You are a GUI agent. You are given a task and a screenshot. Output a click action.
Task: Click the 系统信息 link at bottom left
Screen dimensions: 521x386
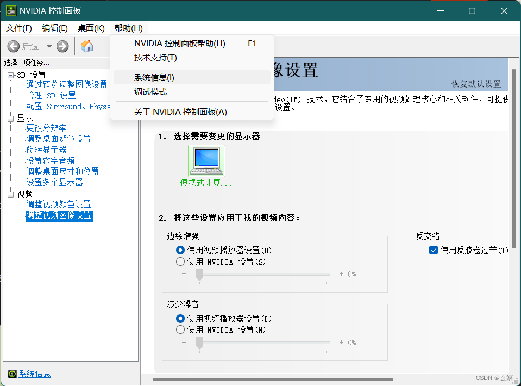[35, 373]
